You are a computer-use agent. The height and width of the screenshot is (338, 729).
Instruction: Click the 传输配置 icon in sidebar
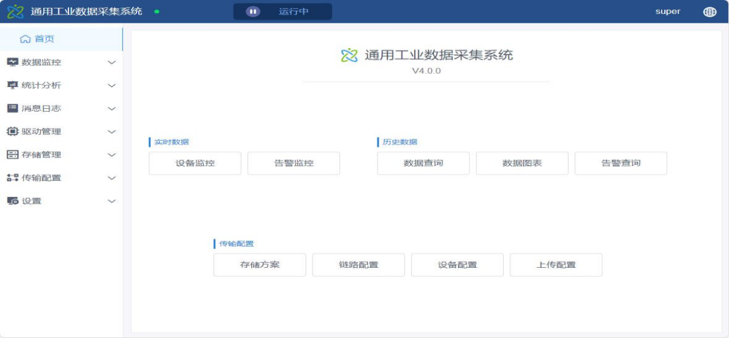[12, 178]
